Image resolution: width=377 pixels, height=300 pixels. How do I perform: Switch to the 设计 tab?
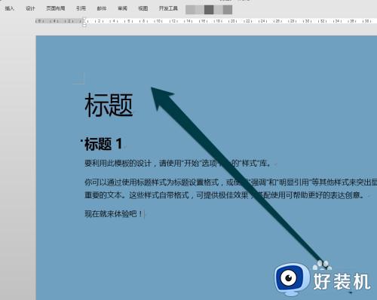pyautogui.click(x=30, y=8)
